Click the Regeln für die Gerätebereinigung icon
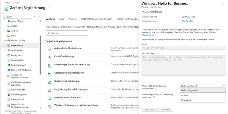228x114 pixels. 9,106
